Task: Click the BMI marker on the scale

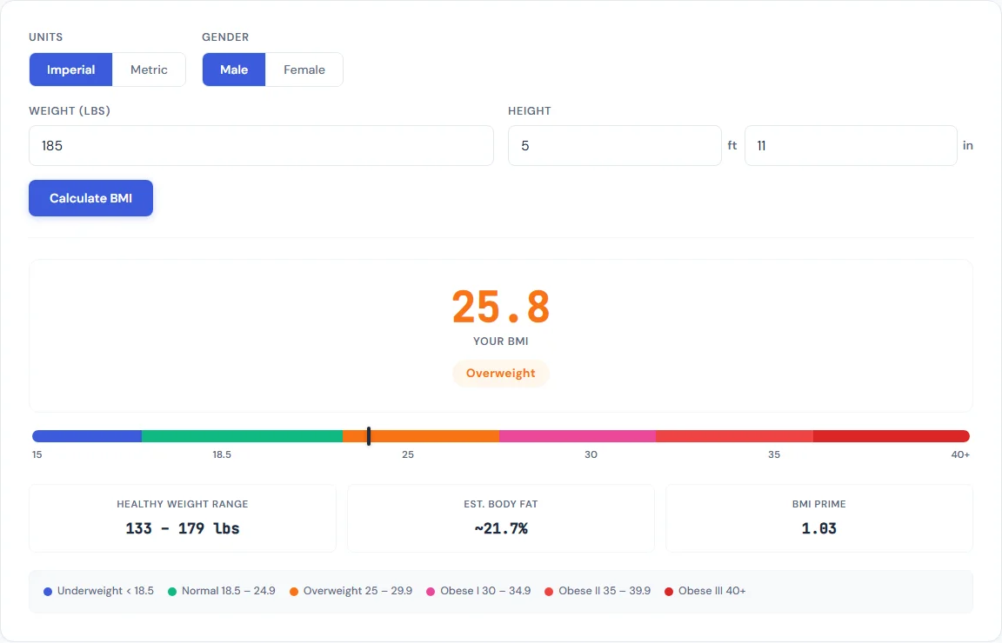Action: (x=368, y=436)
